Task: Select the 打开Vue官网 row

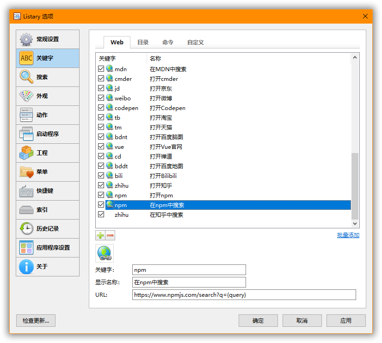Action: pos(224,147)
